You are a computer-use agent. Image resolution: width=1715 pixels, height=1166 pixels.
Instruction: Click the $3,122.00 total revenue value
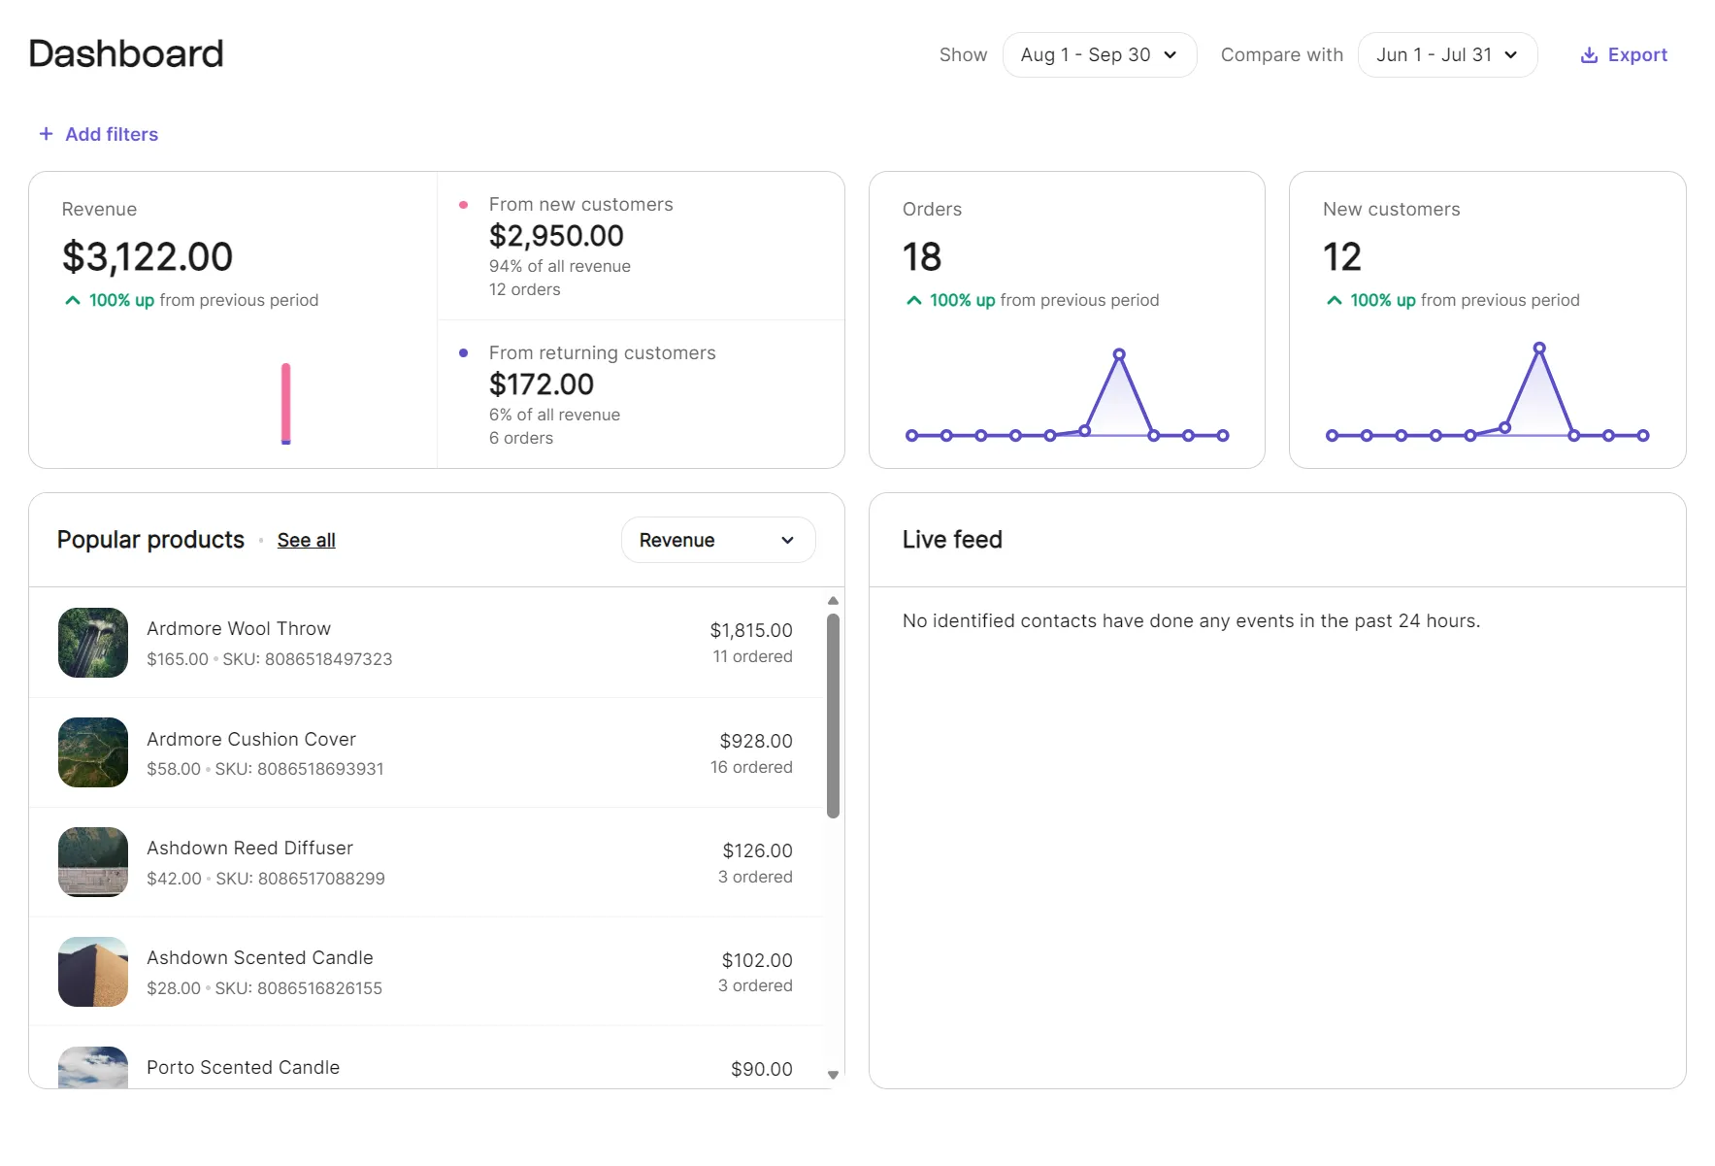148,257
